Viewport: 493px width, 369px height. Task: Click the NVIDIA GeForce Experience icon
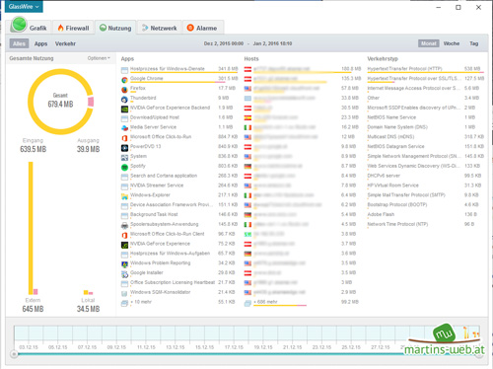(x=124, y=245)
